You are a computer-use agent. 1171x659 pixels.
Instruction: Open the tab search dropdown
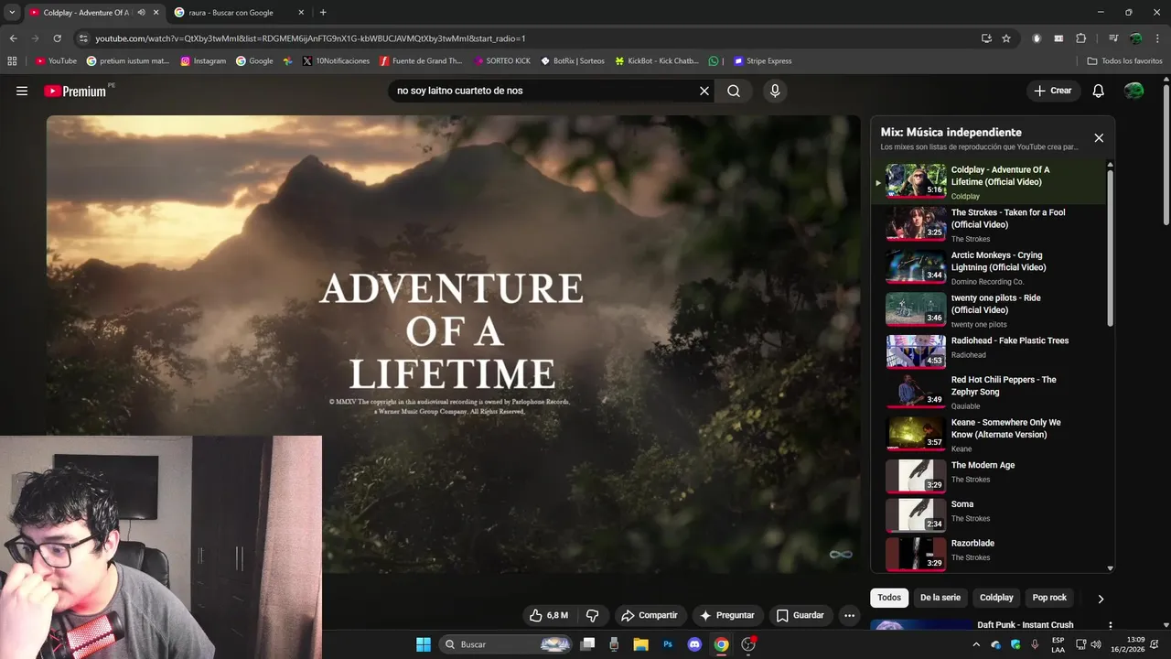pos(12,12)
